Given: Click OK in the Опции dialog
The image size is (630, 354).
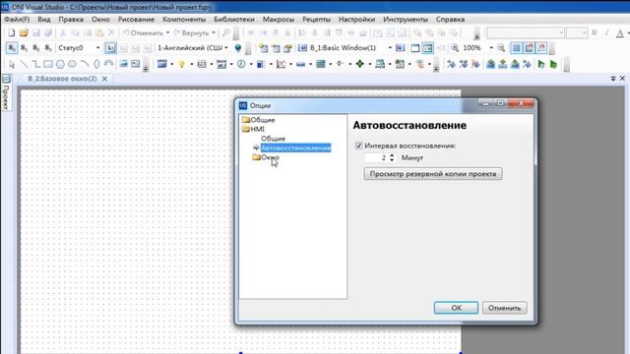Looking at the screenshot, I should 456,308.
